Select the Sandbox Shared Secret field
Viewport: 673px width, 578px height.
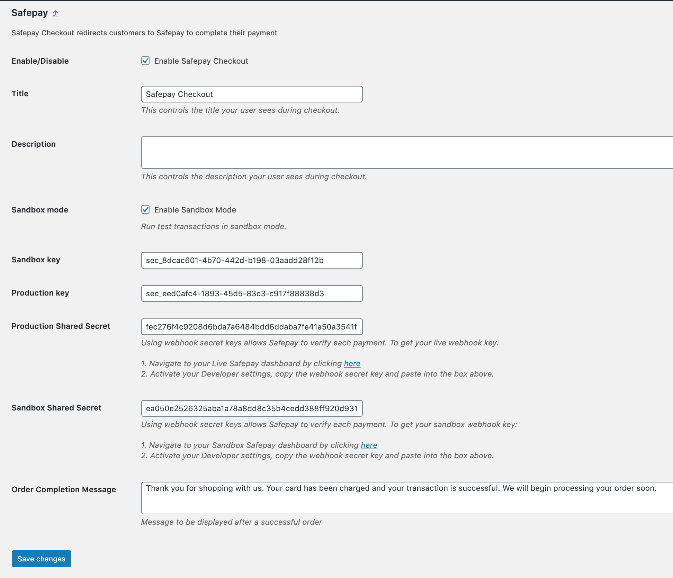[252, 408]
